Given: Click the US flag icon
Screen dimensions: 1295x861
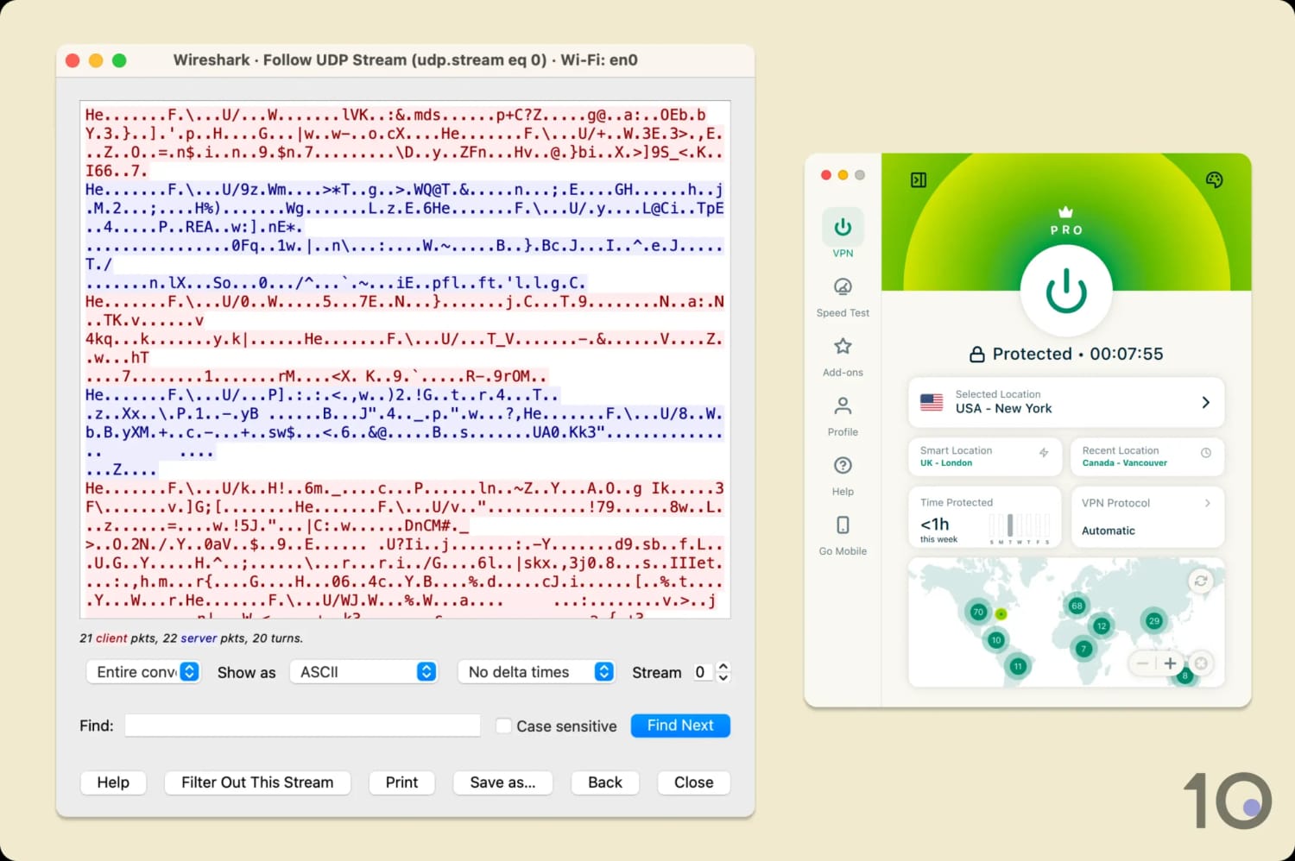Looking at the screenshot, I should (x=932, y=402).
